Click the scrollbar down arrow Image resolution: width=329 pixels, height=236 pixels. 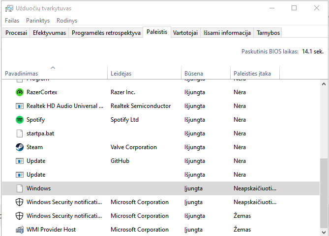click(324, 232)
